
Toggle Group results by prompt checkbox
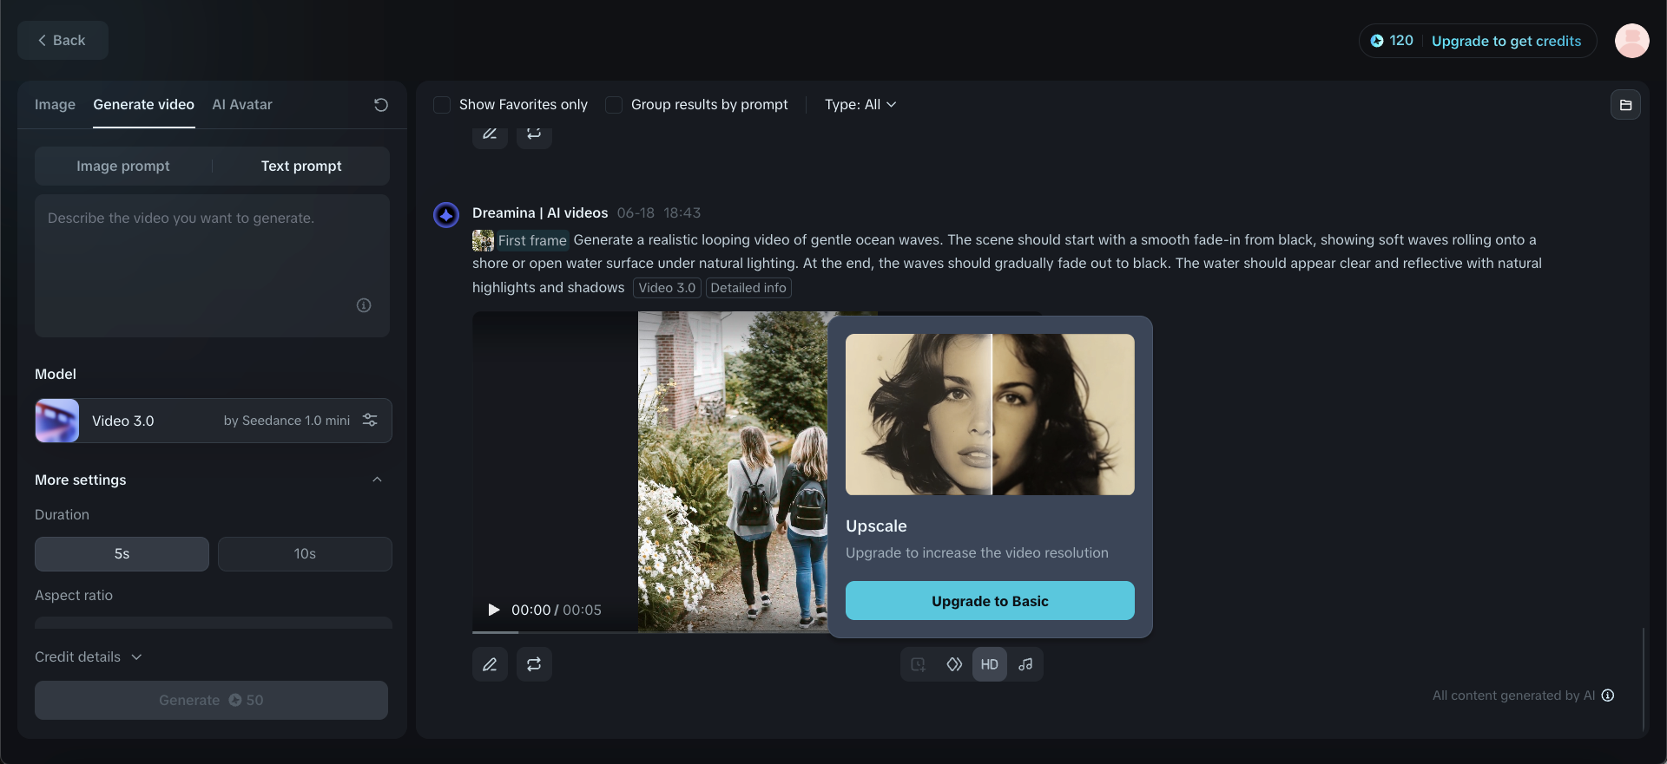point(614,105)
